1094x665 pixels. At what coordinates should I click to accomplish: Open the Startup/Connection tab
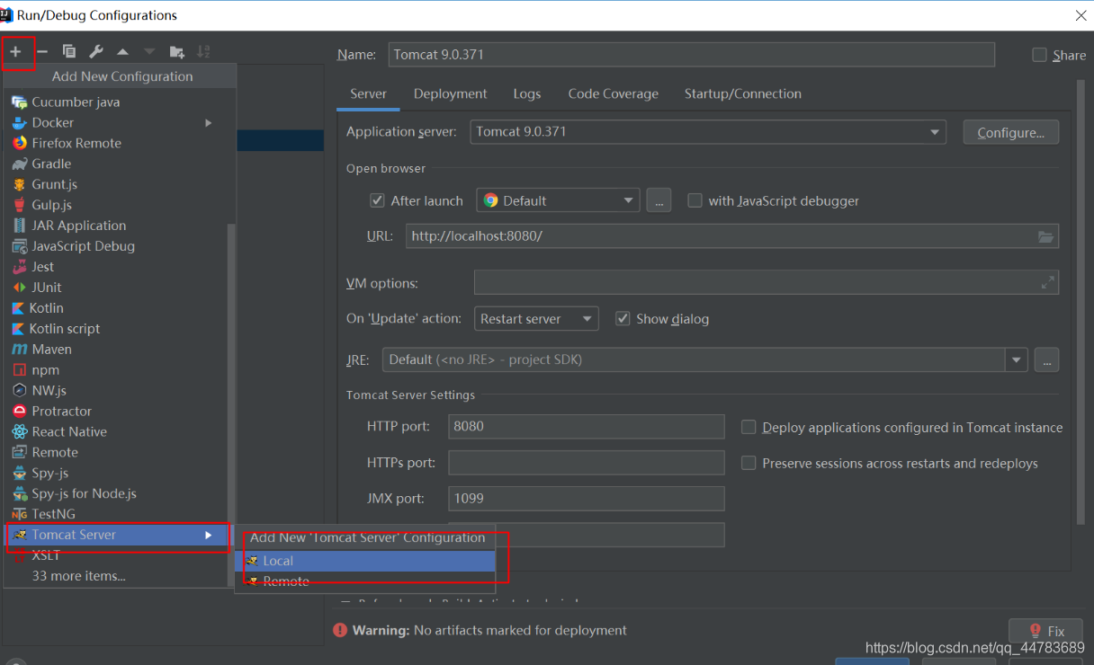743,93
